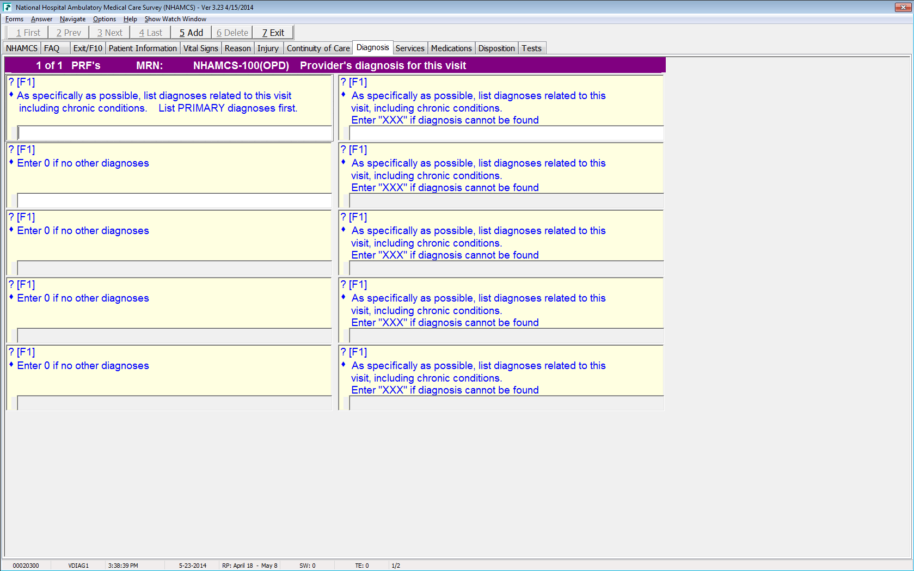Switch to the Vital Signs tab

(200, 48)
